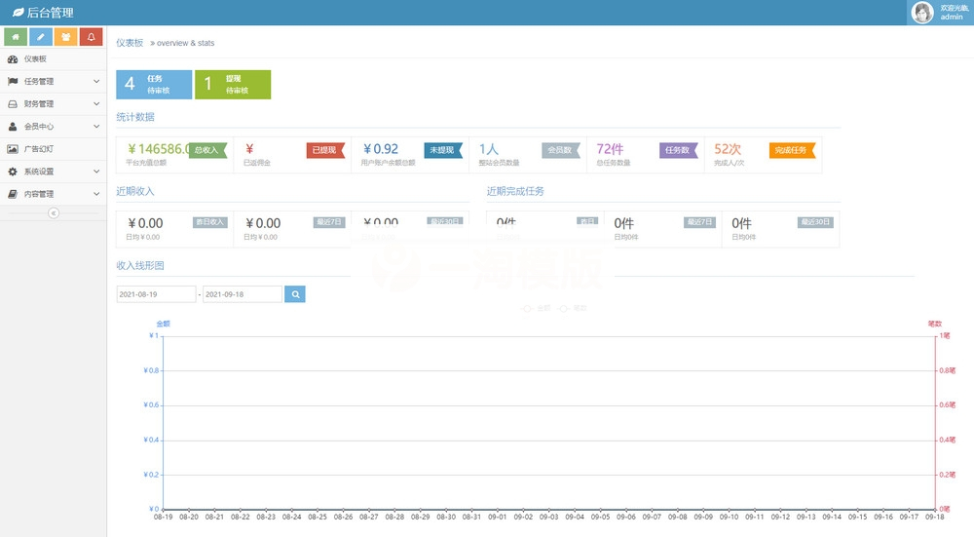Click the blue pencil edit shortcut
974x537 pixels.
pyautogui.click(x=41, y=37)
